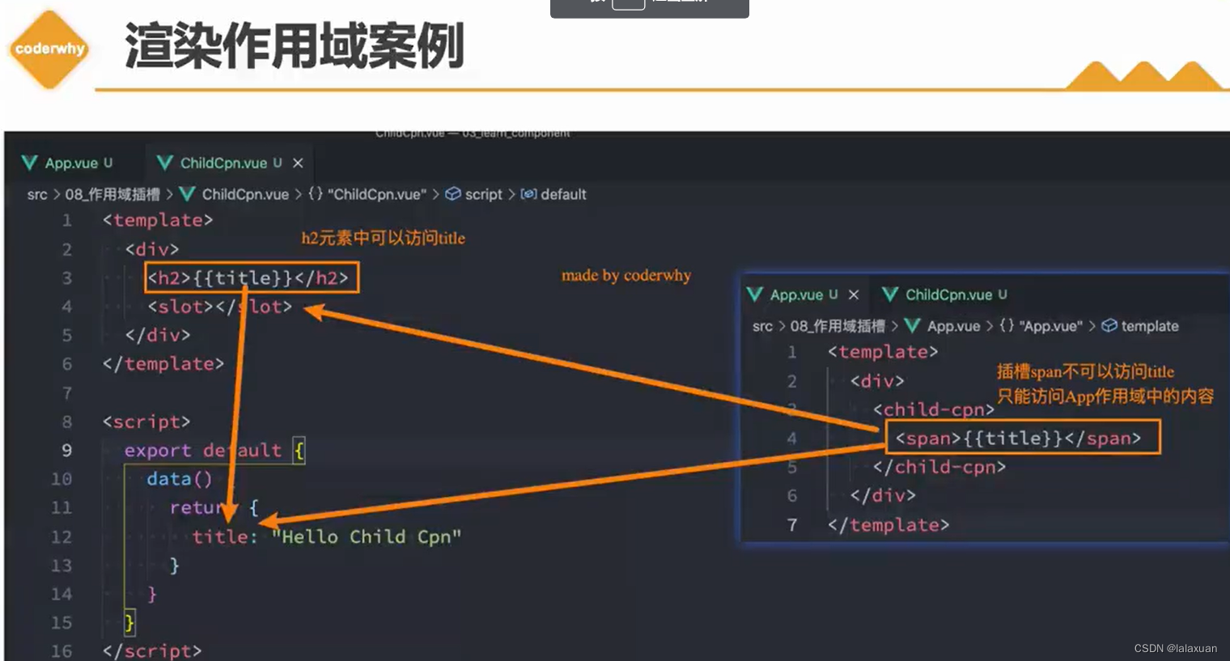
Task: Click line number 9 in left editor
Action: (66, 451)
